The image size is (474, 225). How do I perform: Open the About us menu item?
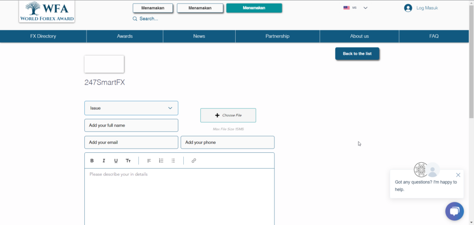click(359, 36)
